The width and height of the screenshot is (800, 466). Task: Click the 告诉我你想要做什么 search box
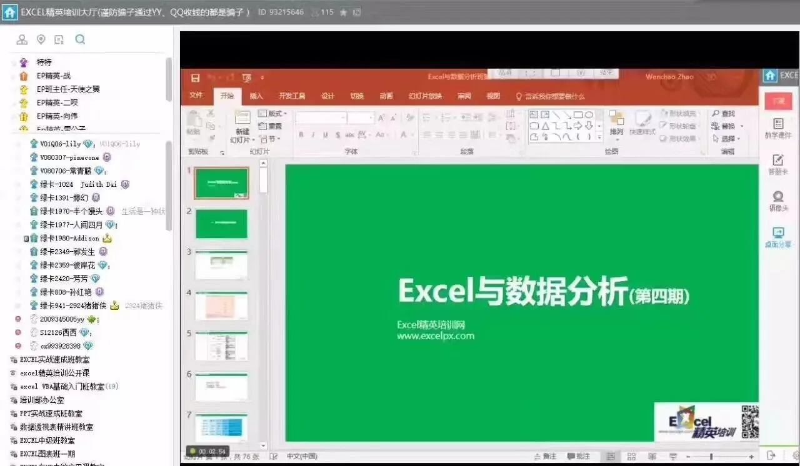550,96
